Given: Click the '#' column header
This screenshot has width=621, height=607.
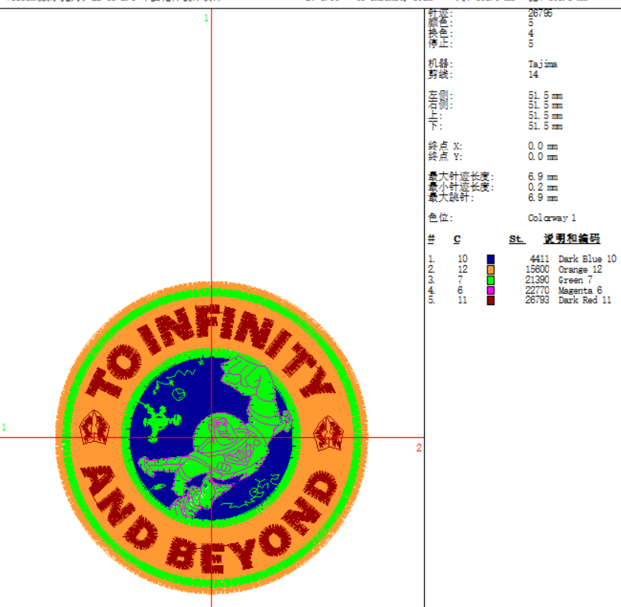Looking at the screenshot, I should click(432, 239).
